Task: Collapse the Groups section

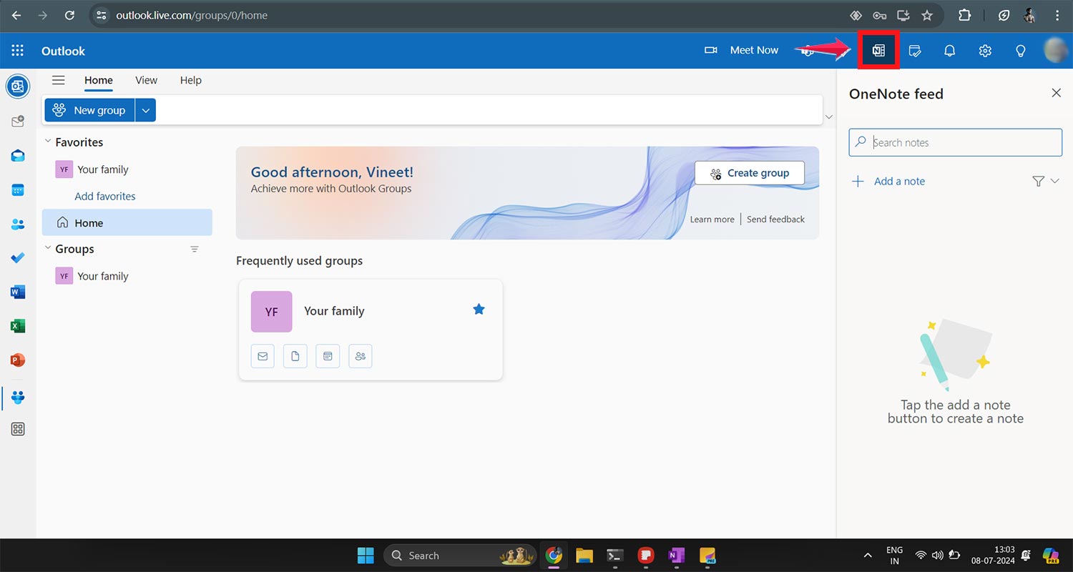Action: coord(47,249)
